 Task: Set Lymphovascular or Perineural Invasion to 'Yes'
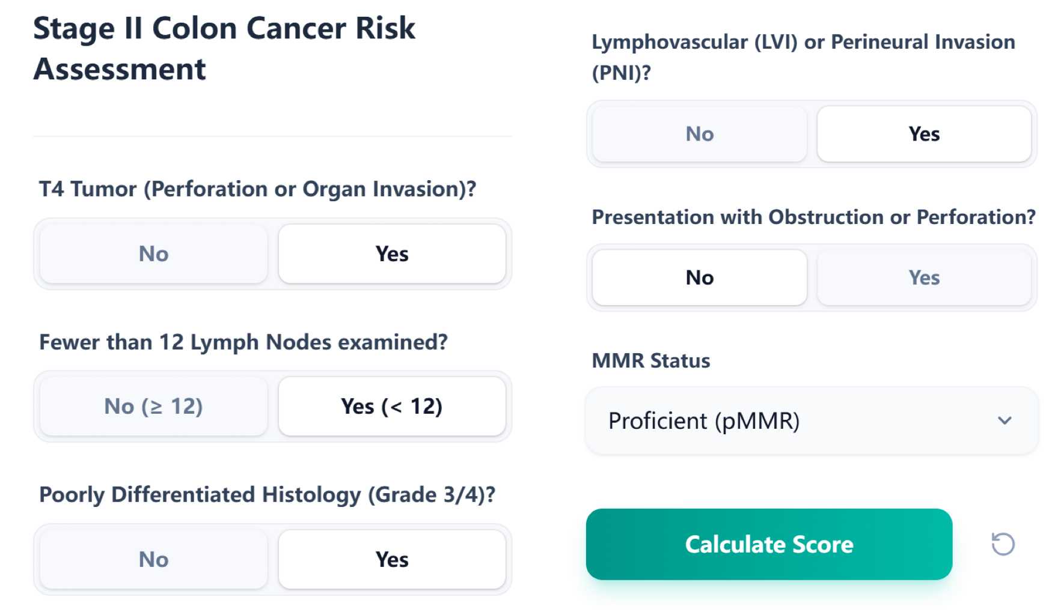(x=924, y=134)
